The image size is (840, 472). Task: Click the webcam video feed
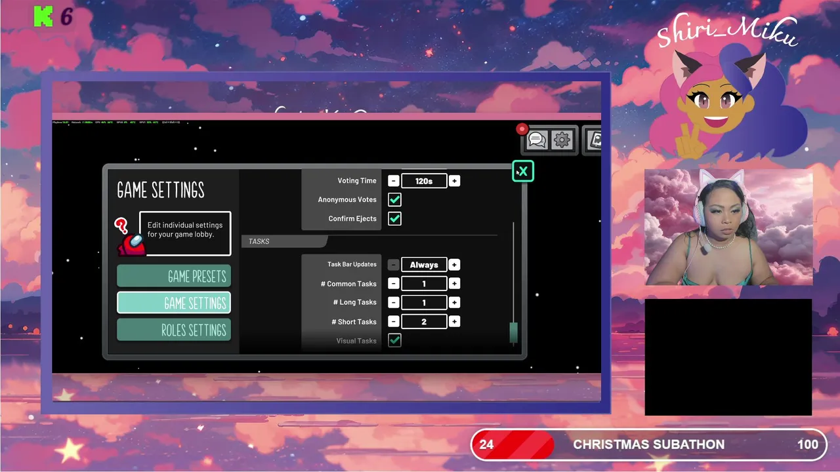tap(728, 227)
